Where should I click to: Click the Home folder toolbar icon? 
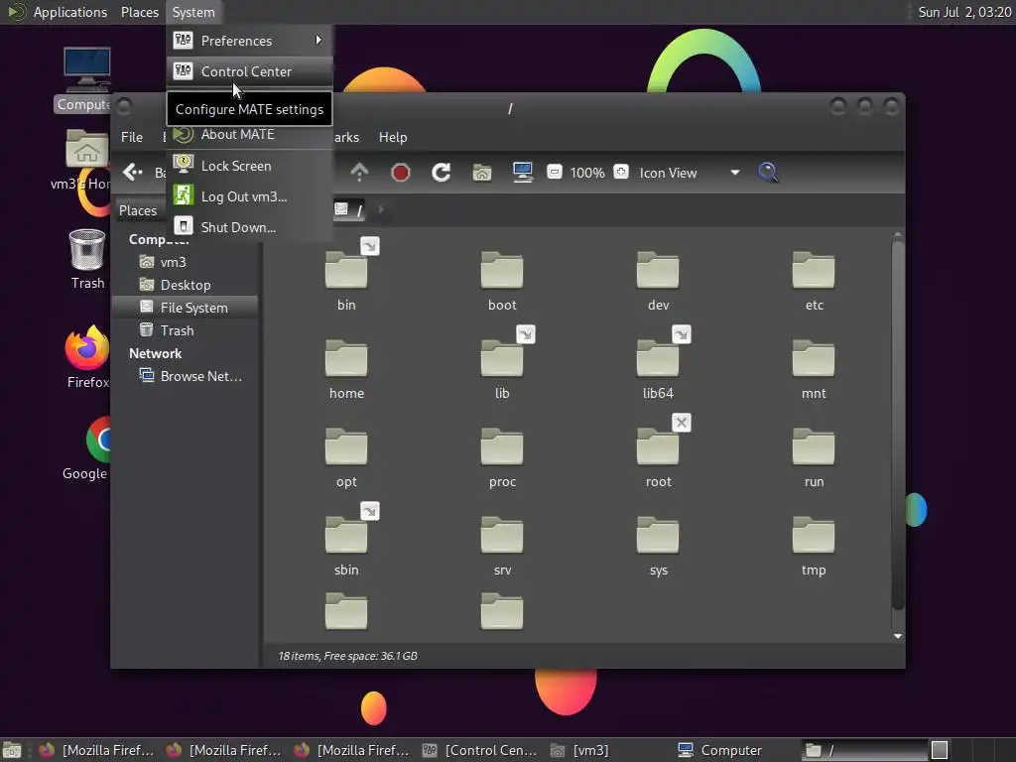click(481, 173)
